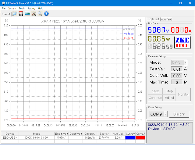Screen dimensions: 195x160
Task: Save data with the floppy disk icon
Action: [x=21, y=14]
